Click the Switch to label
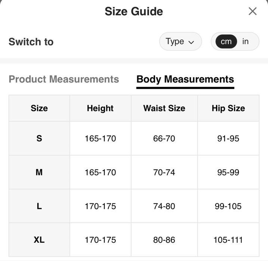Screen dimensions: 268x261 [31, 41]
